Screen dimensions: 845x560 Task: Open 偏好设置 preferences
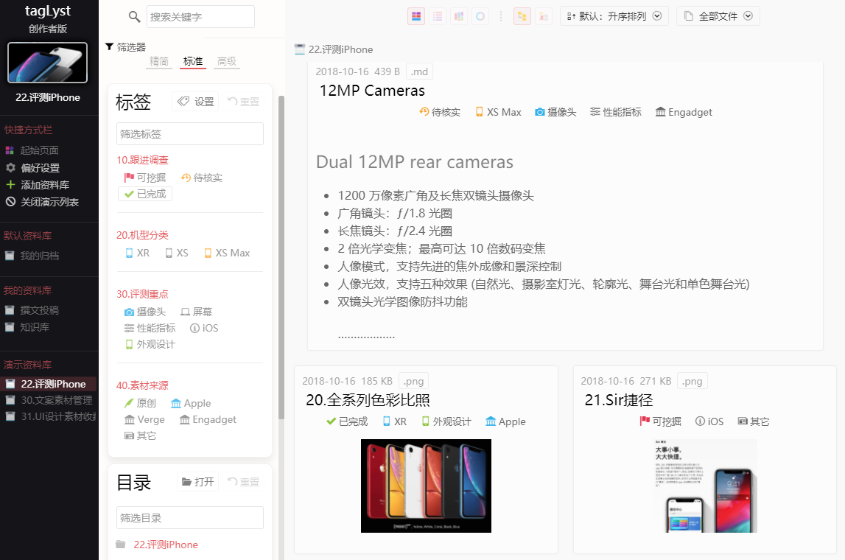tap(32, 167)
